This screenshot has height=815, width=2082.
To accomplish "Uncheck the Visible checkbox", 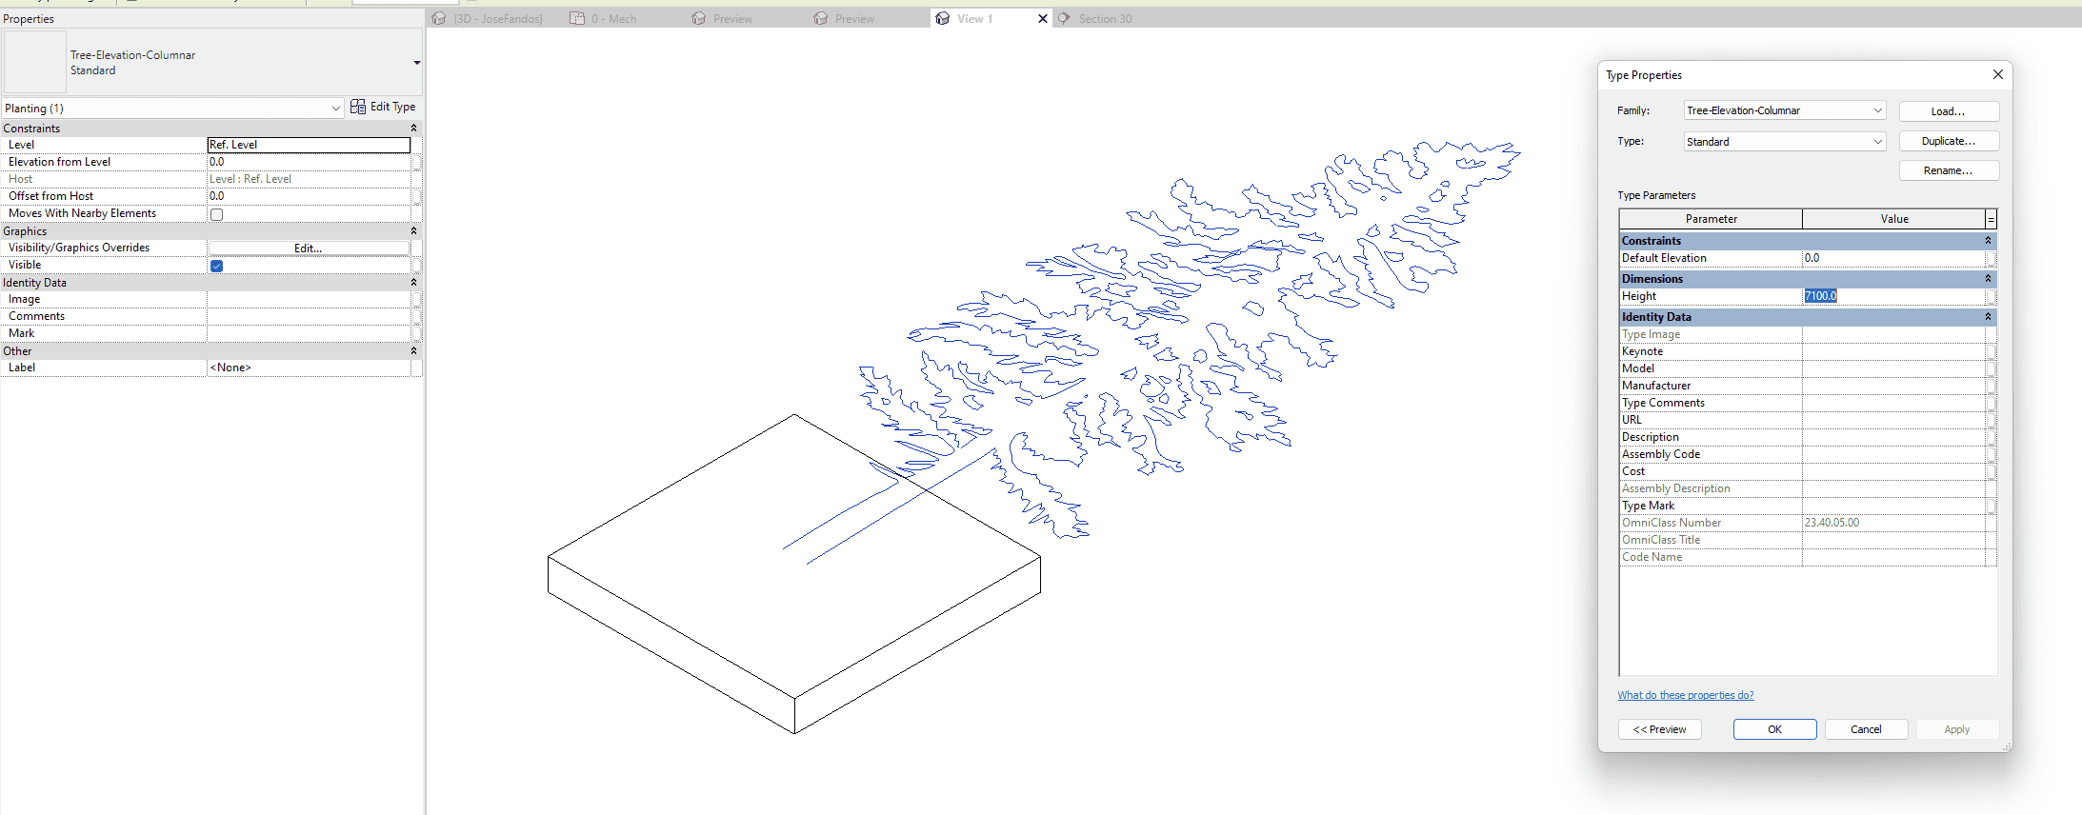I will point(216,266).
